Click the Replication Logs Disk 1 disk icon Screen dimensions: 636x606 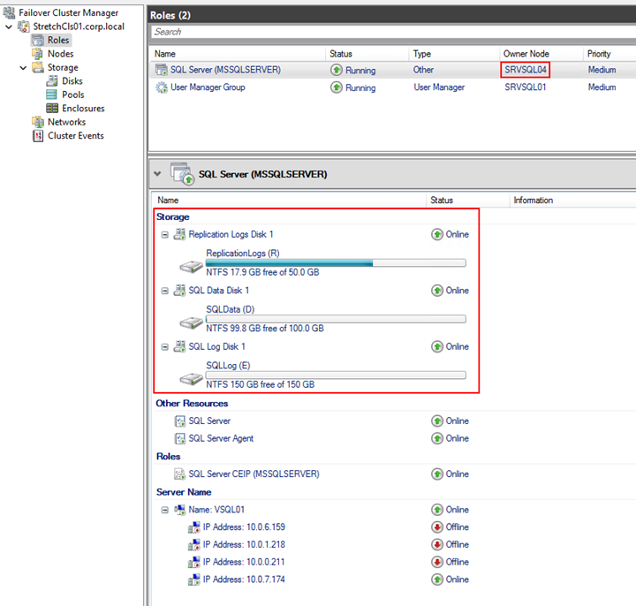tap(179, 234)
